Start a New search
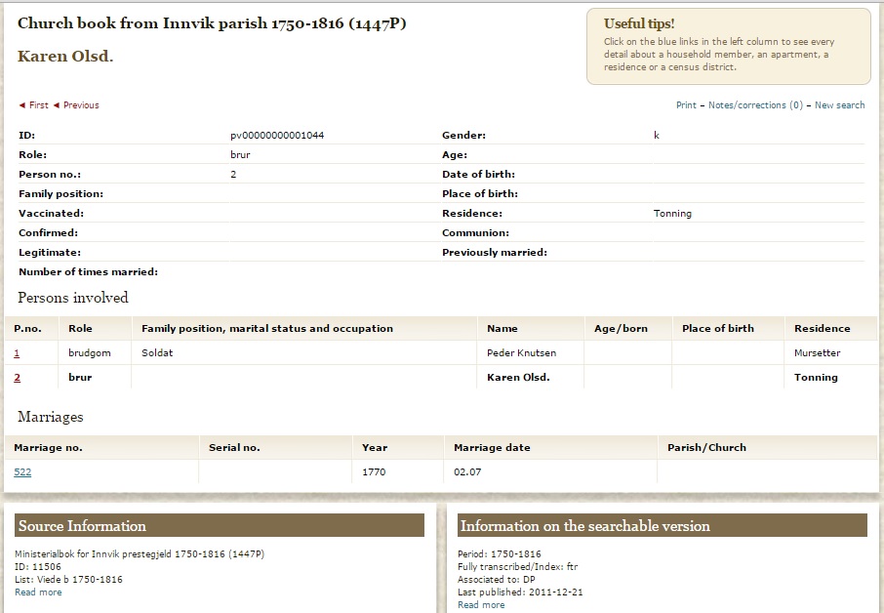The image size is (884, 613). click(839, 104)
